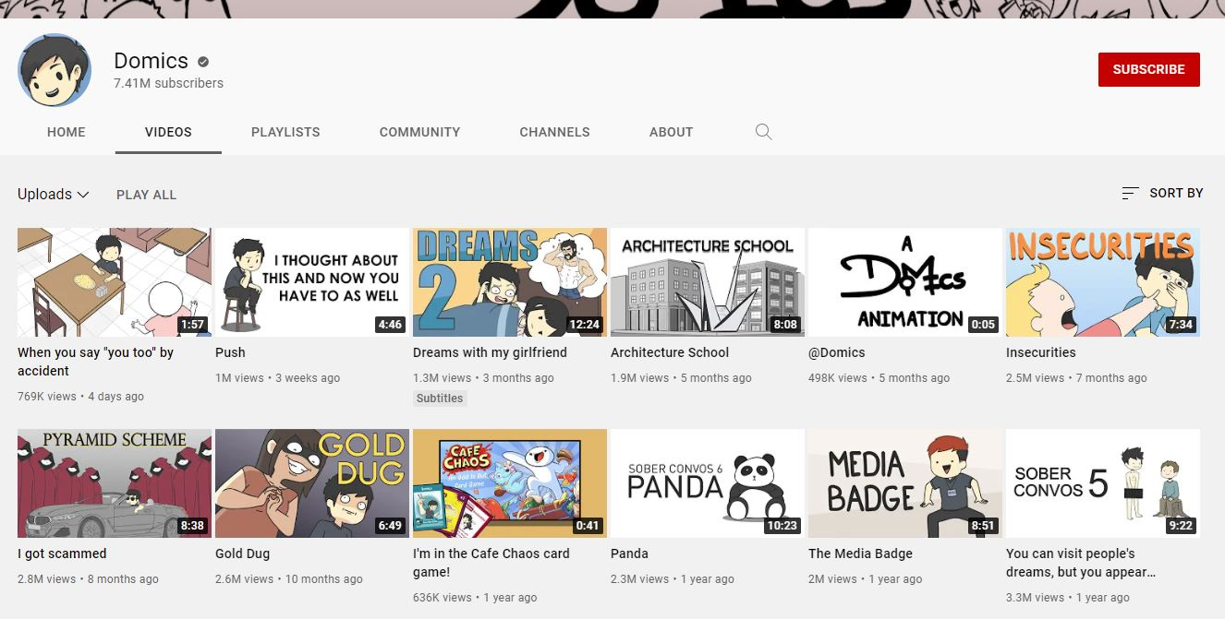
Task: Expand the Uploads dropdown
Action: pyautogui.click(x=53, y=195)
